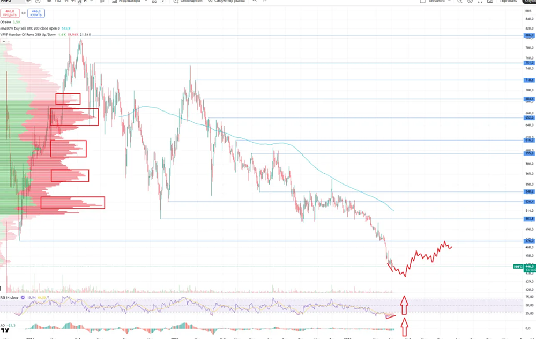Click the red ПРОДАТЬ sell button
Screen dimensions: 536x339
[10, 13]
